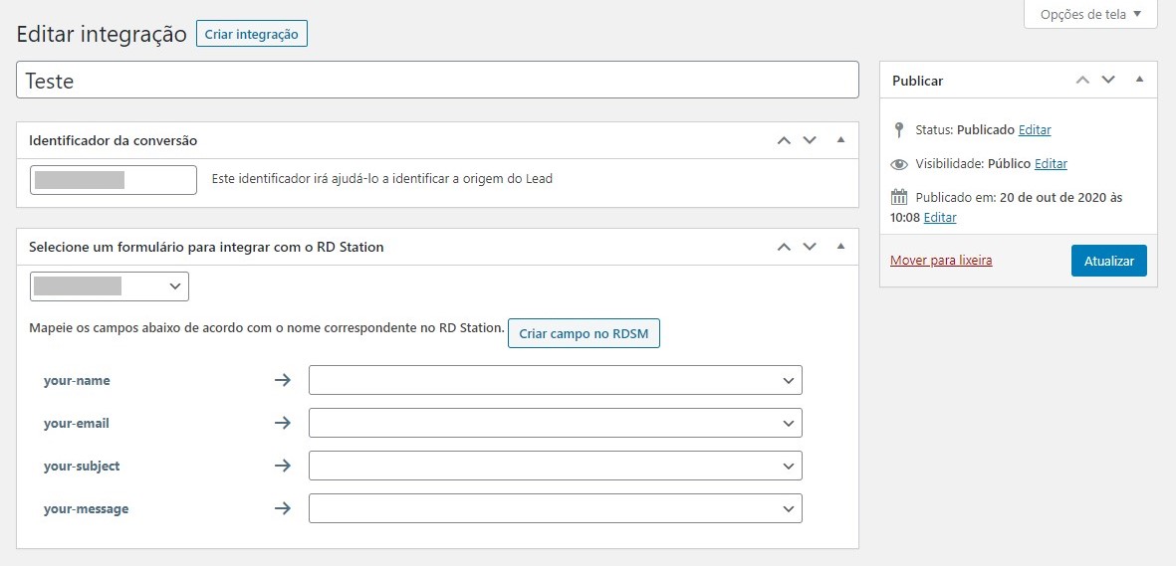The height and width of the screenshot is (566, 1176).
Task: Click Criar integração button
Action: tap(251, 34)
